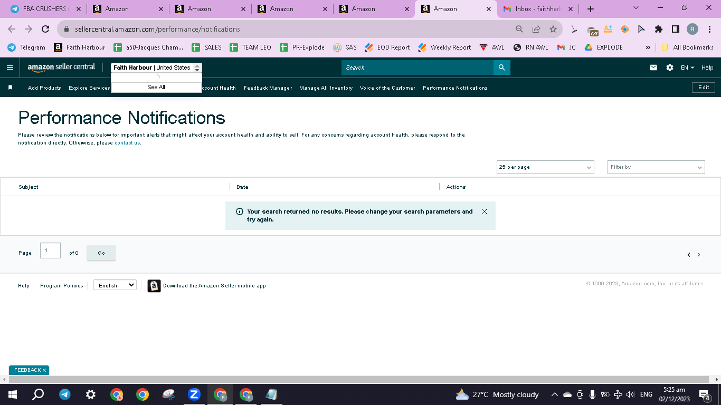The image size is (721, 405).
Task: Click the horizontal page scrollbar
Action: 359,380
